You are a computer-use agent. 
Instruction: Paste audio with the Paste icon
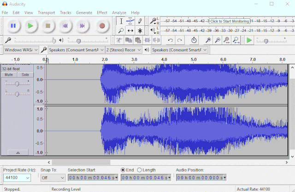click(138, 40)
